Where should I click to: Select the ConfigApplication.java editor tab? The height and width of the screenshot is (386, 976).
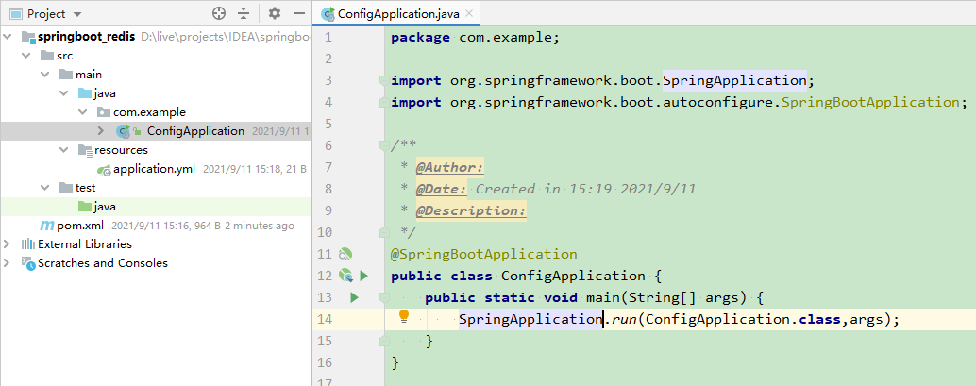[397, 13]
